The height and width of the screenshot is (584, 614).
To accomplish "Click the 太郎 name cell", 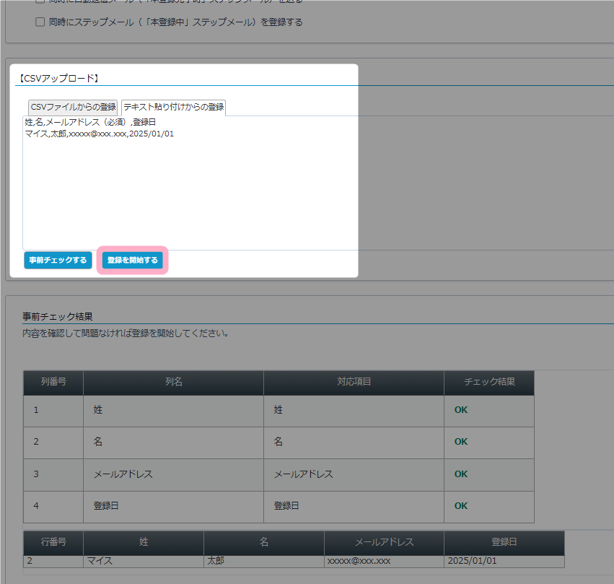I will pyautogui.click(x=216, y=561).
